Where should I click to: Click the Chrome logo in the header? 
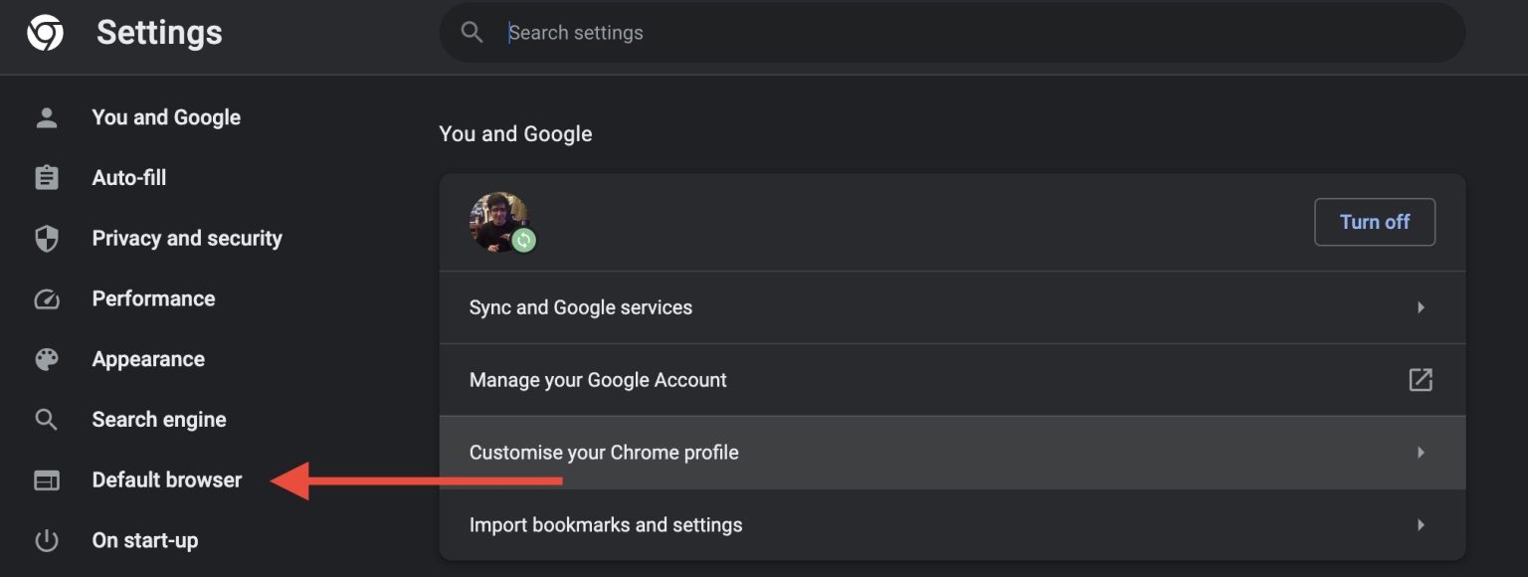(44, 32)
